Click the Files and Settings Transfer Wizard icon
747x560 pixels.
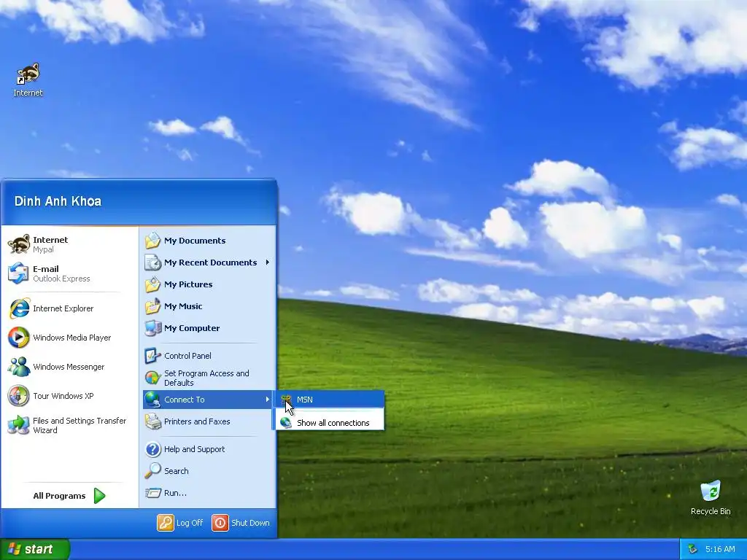pos(18,425)
